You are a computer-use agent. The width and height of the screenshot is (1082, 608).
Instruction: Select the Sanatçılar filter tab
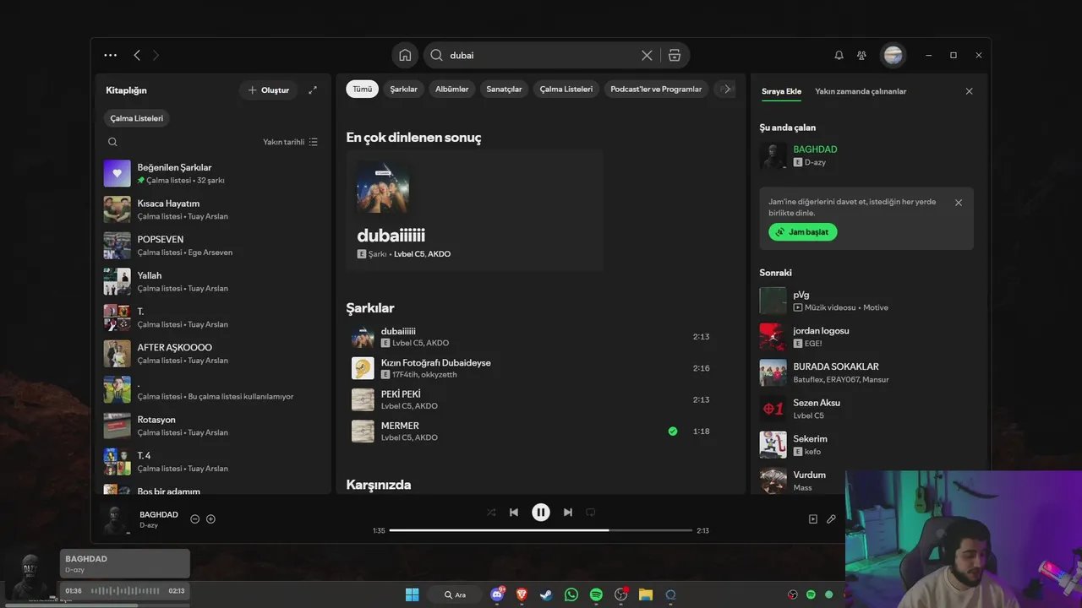(504, 89)
